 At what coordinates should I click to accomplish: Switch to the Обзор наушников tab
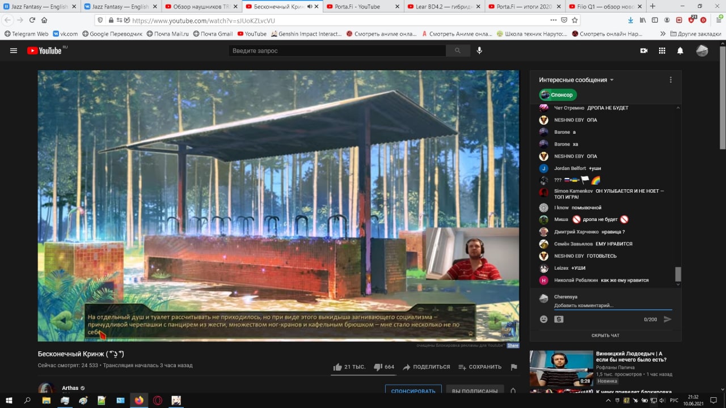click(x=202, y=7)
